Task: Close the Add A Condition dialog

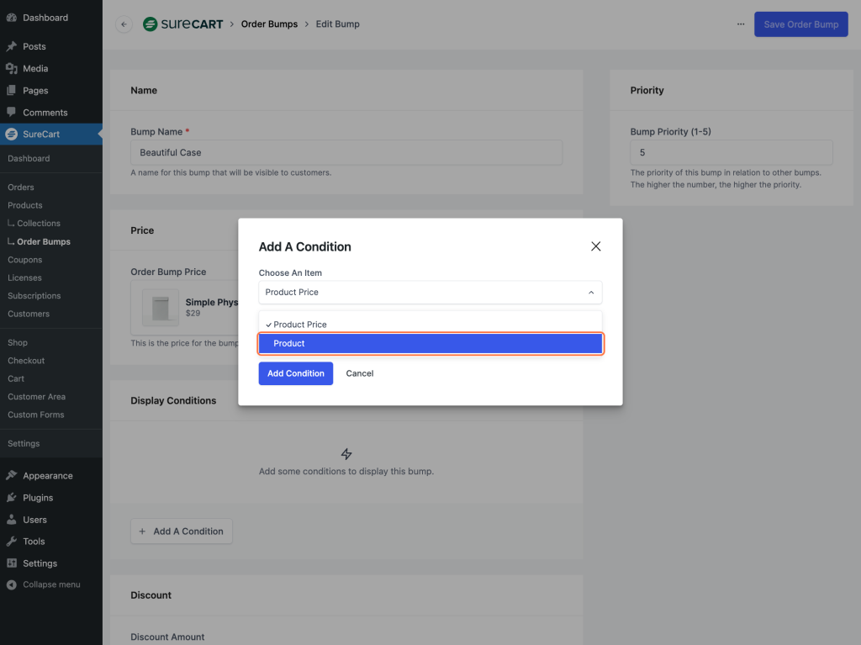Action: (595, 246)
